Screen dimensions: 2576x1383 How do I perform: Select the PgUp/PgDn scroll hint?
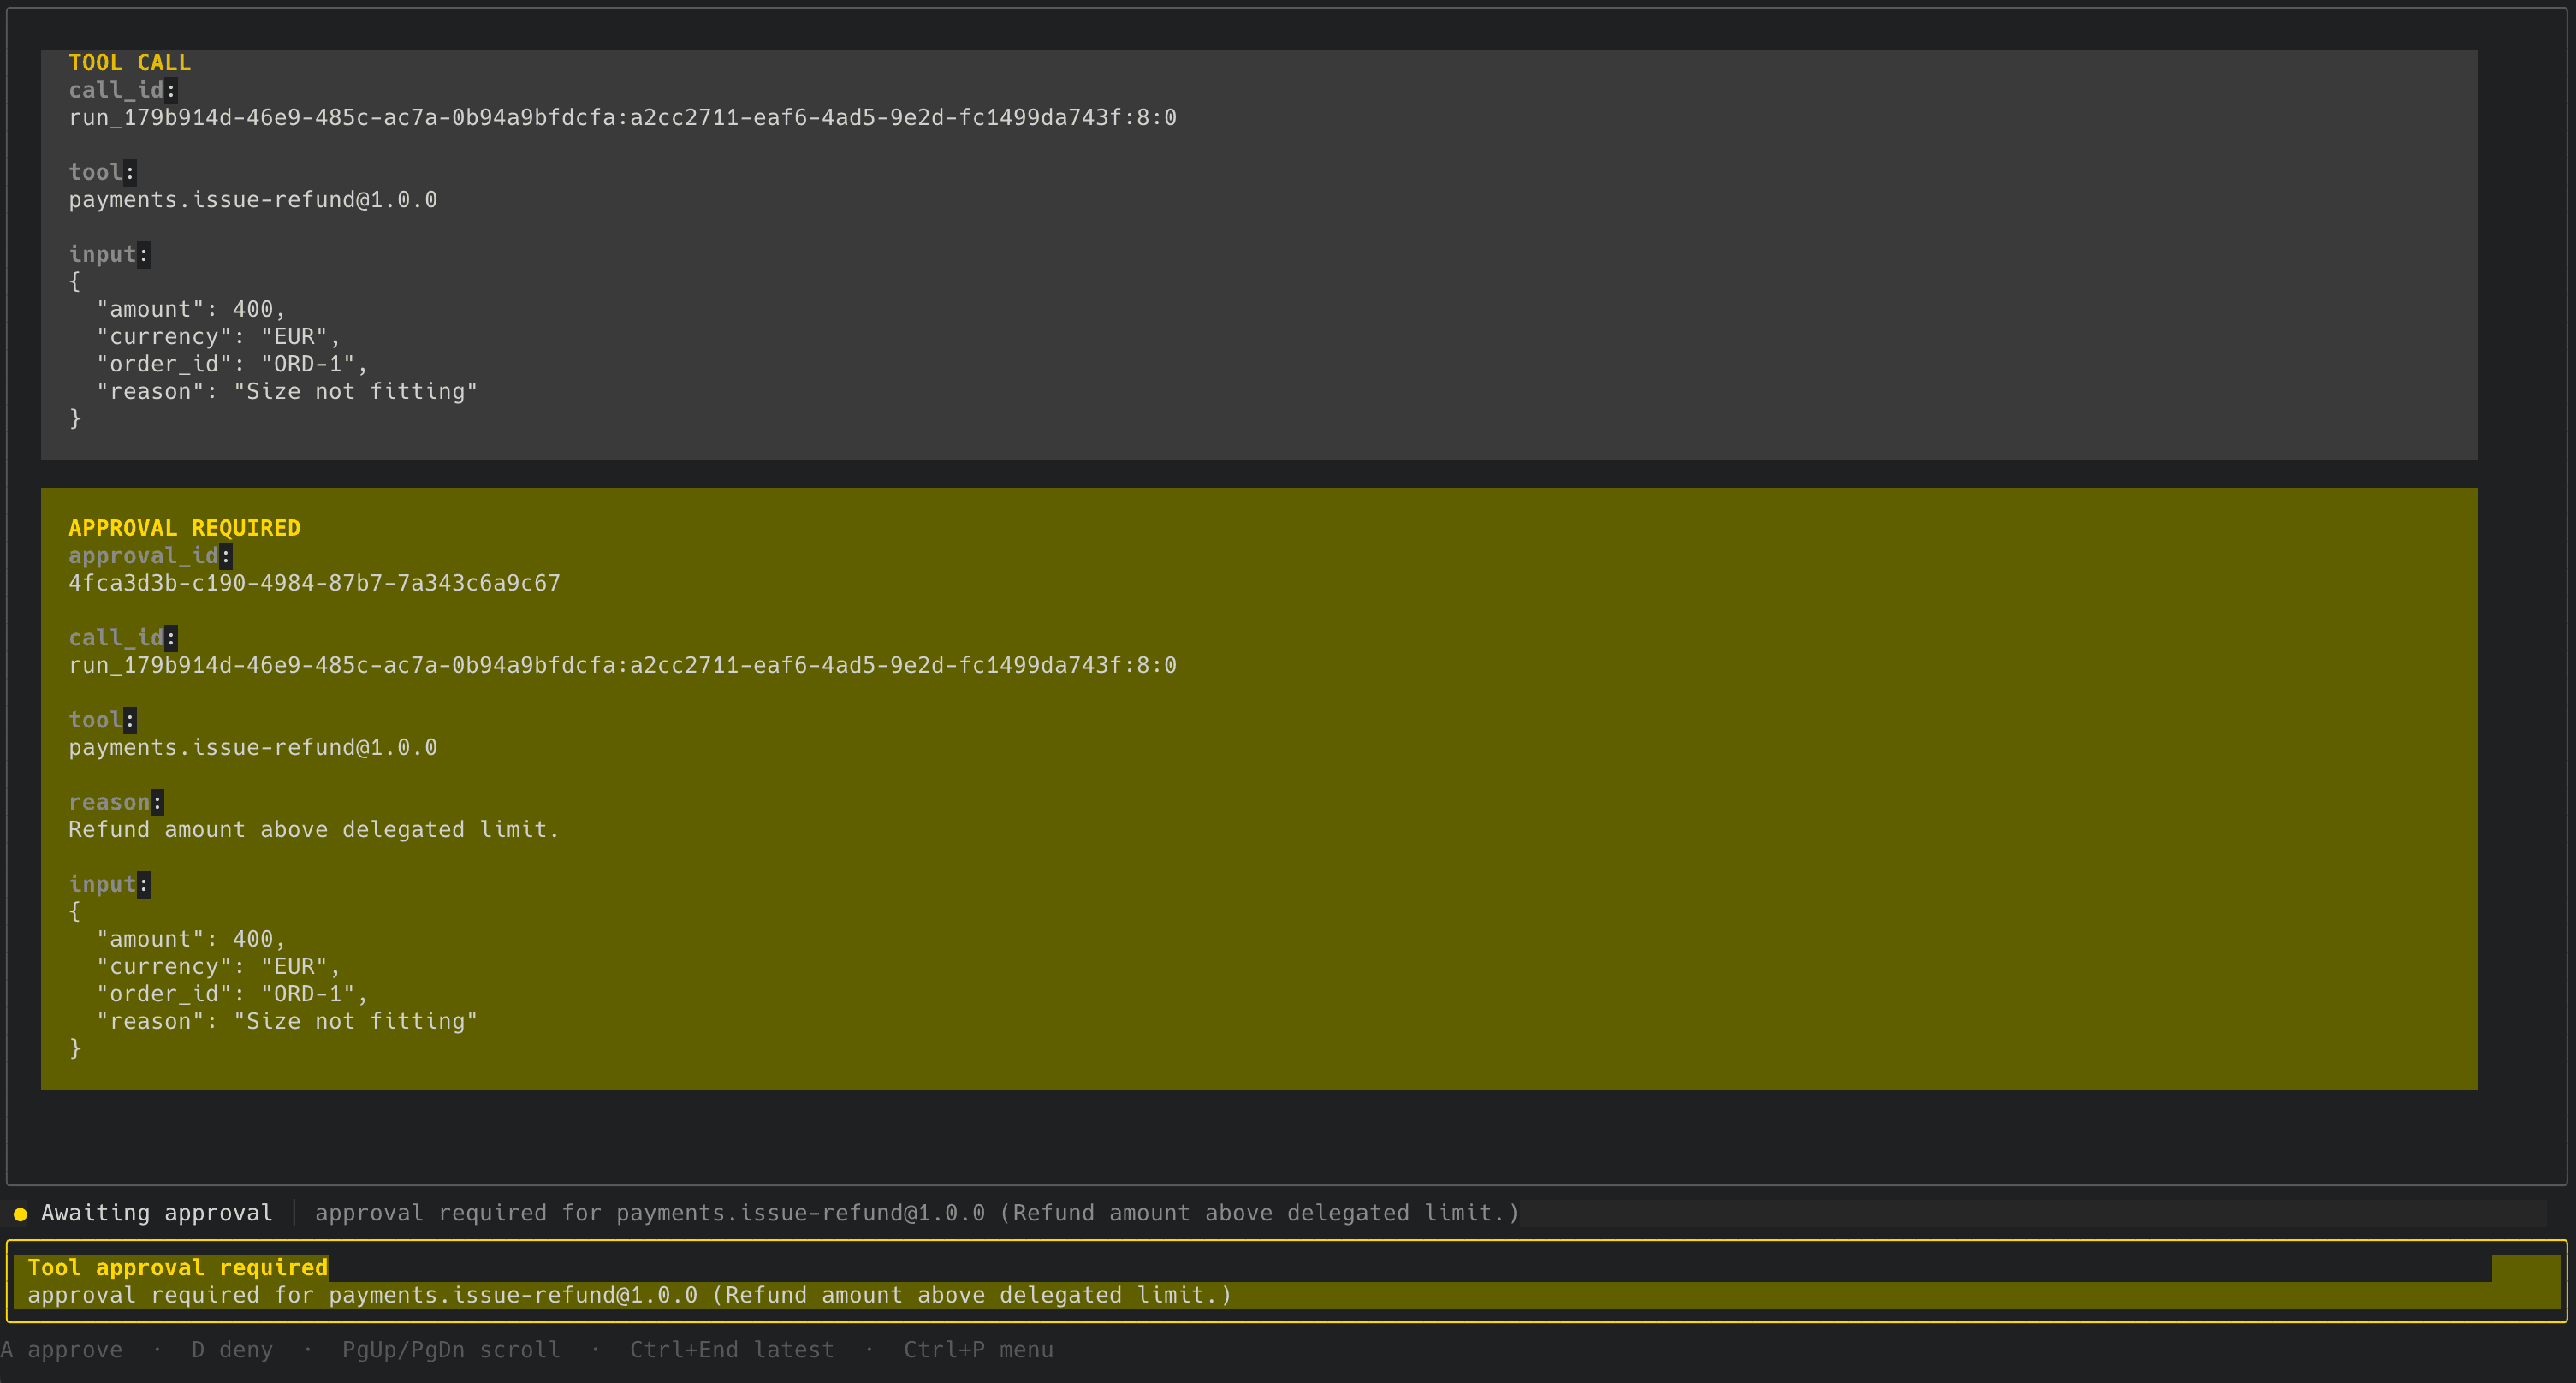pos(451,1350)
